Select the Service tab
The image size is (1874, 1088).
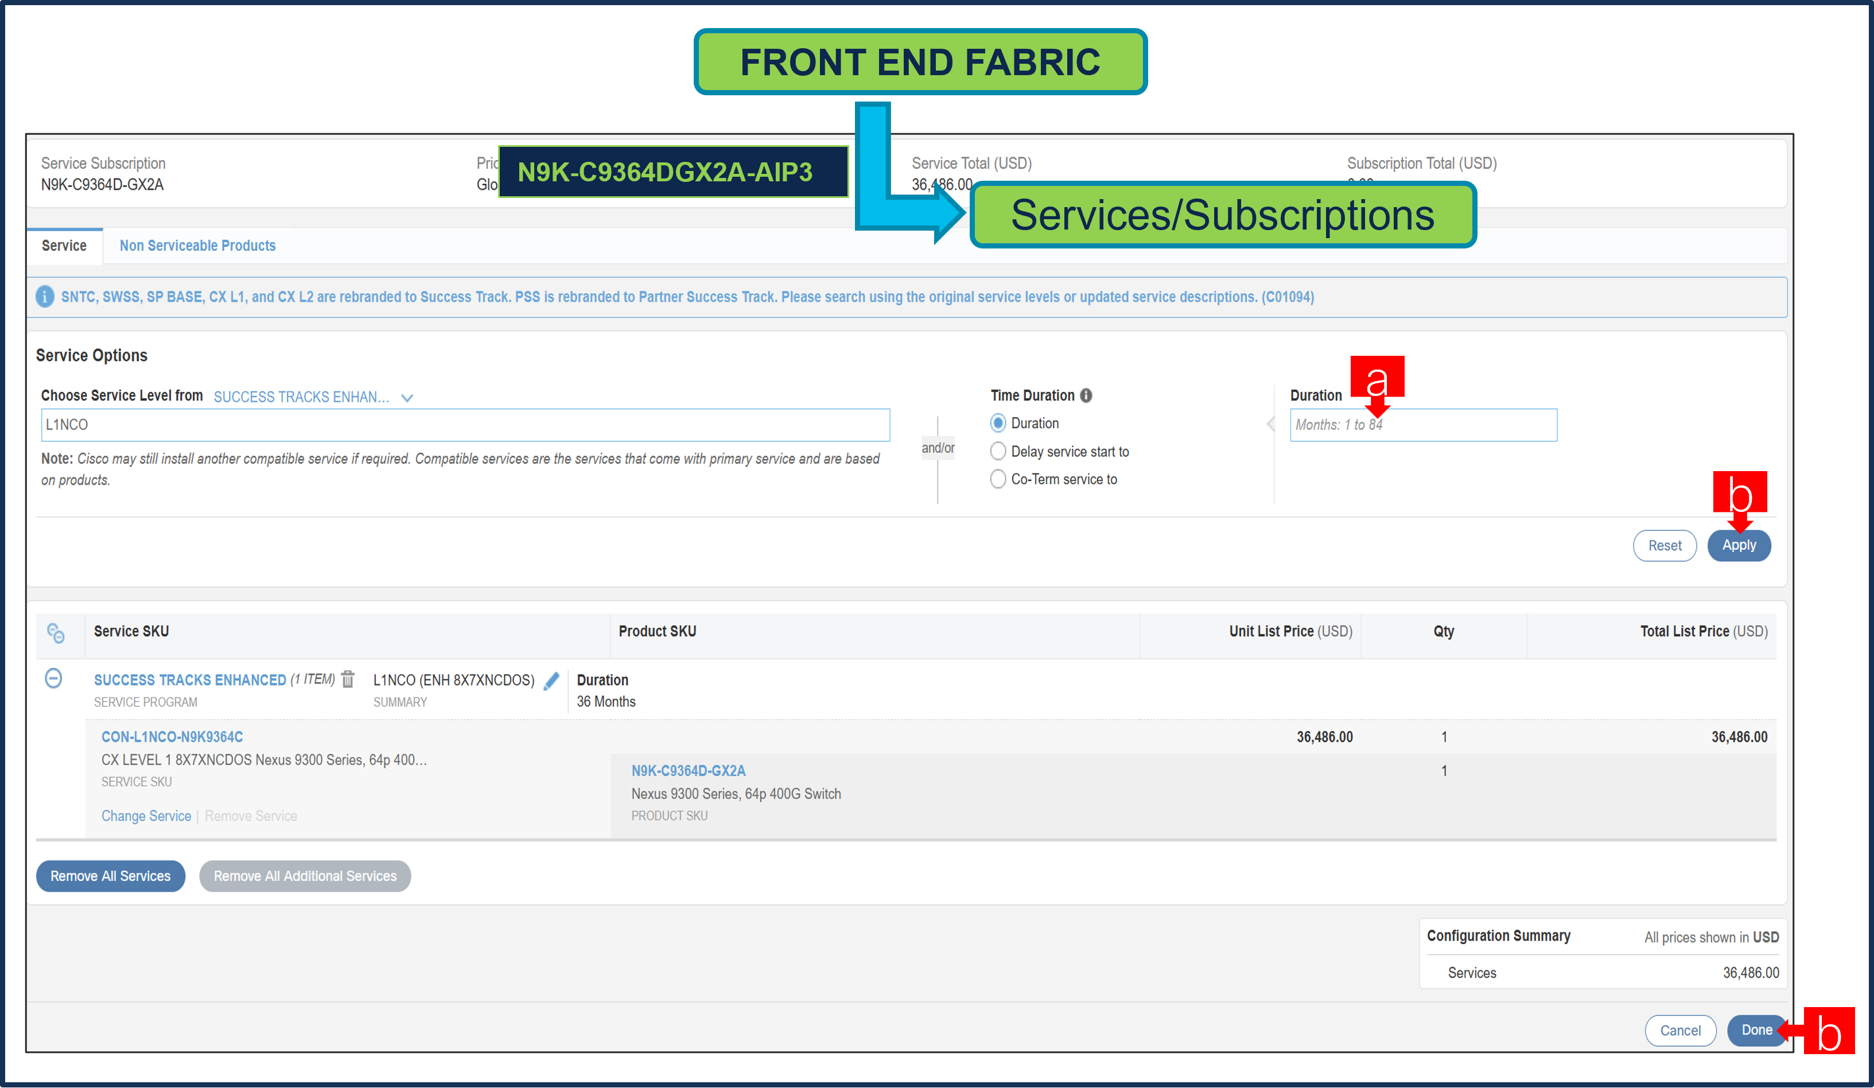pyautogui.click(x=64, y=246)
